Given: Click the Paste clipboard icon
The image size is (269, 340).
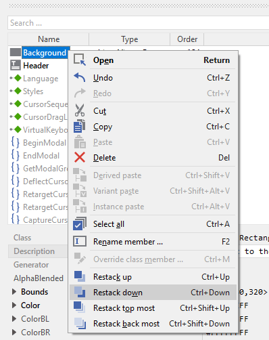Looking at the screenshot, I should coord(80,142).
